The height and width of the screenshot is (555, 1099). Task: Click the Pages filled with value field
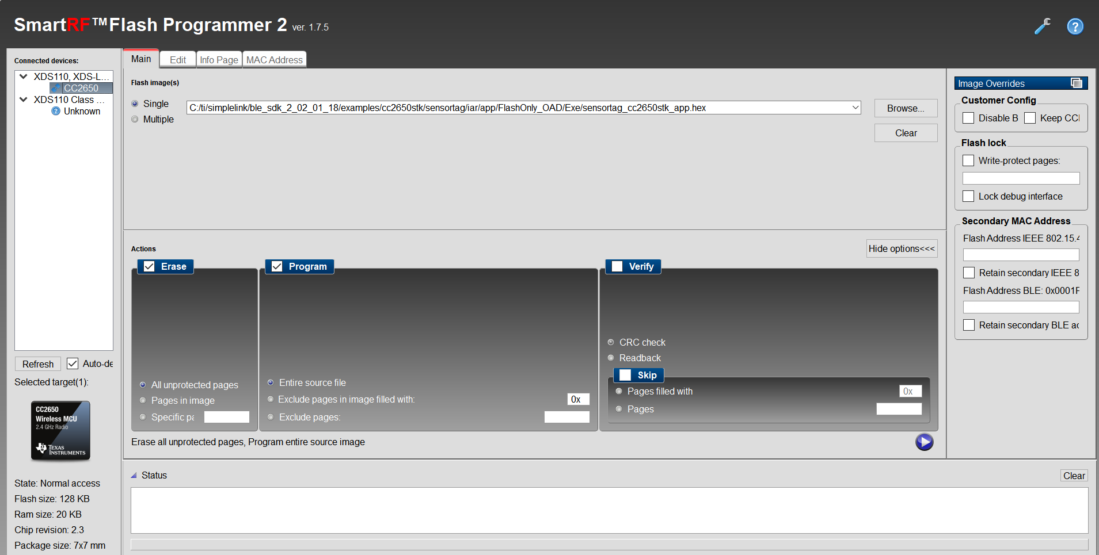point(911,391)
